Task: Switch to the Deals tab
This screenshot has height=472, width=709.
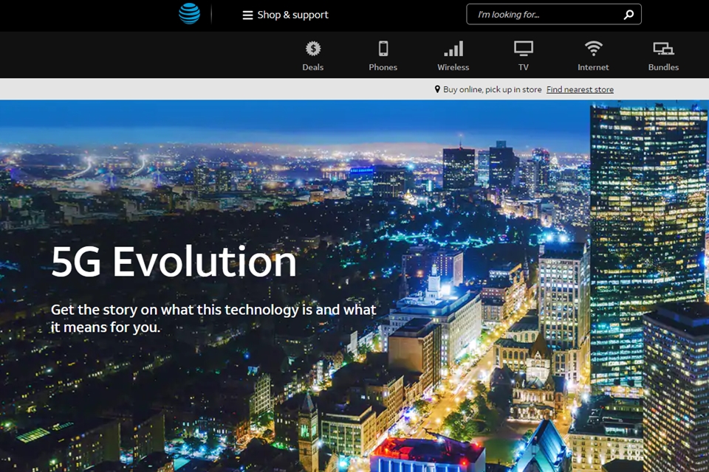Action: 313,67
